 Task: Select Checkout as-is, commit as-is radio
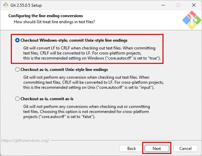17,99
